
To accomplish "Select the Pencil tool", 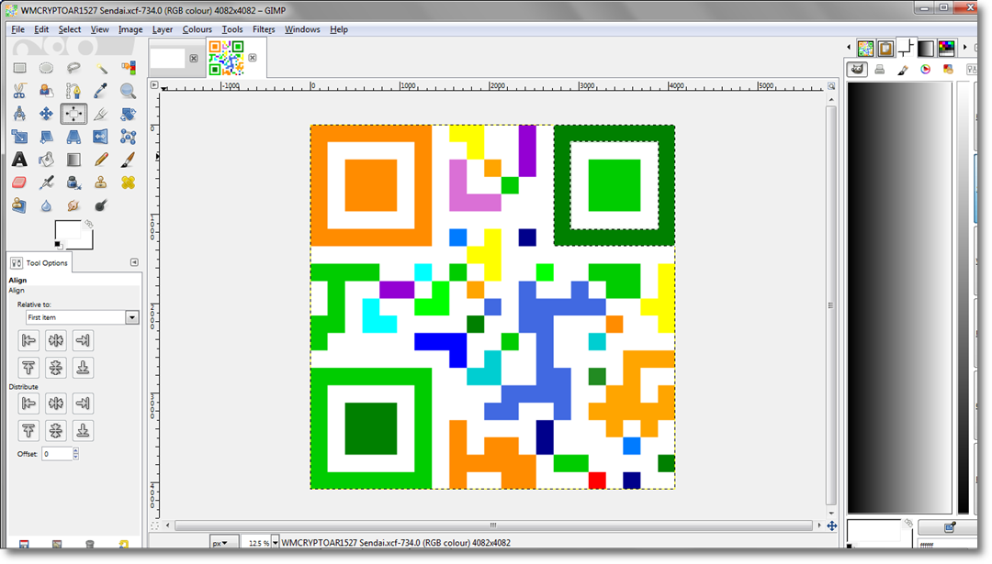I will [x=101, y=160].
